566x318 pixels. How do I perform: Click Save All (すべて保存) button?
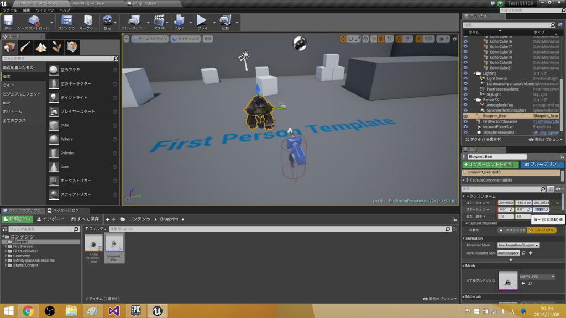(85, 219)
